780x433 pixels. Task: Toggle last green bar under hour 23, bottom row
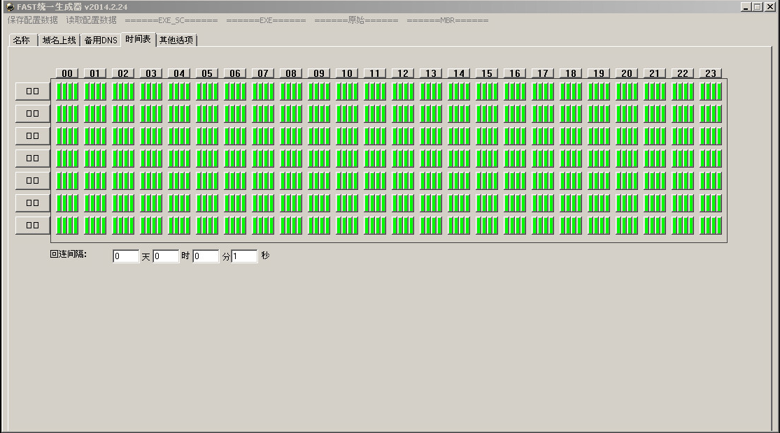(718, 226)
